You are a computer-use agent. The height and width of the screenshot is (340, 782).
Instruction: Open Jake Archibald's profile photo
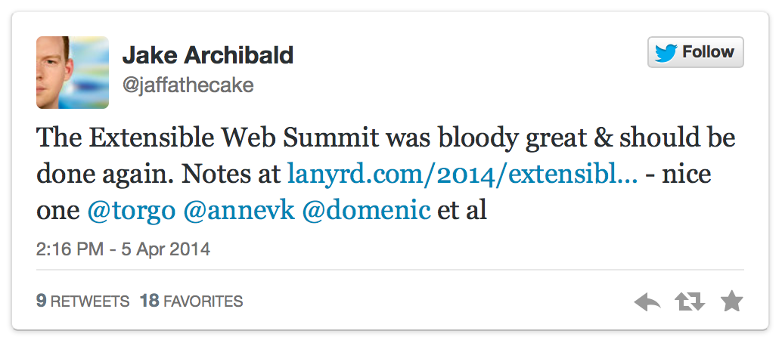[x=73, y=73]
